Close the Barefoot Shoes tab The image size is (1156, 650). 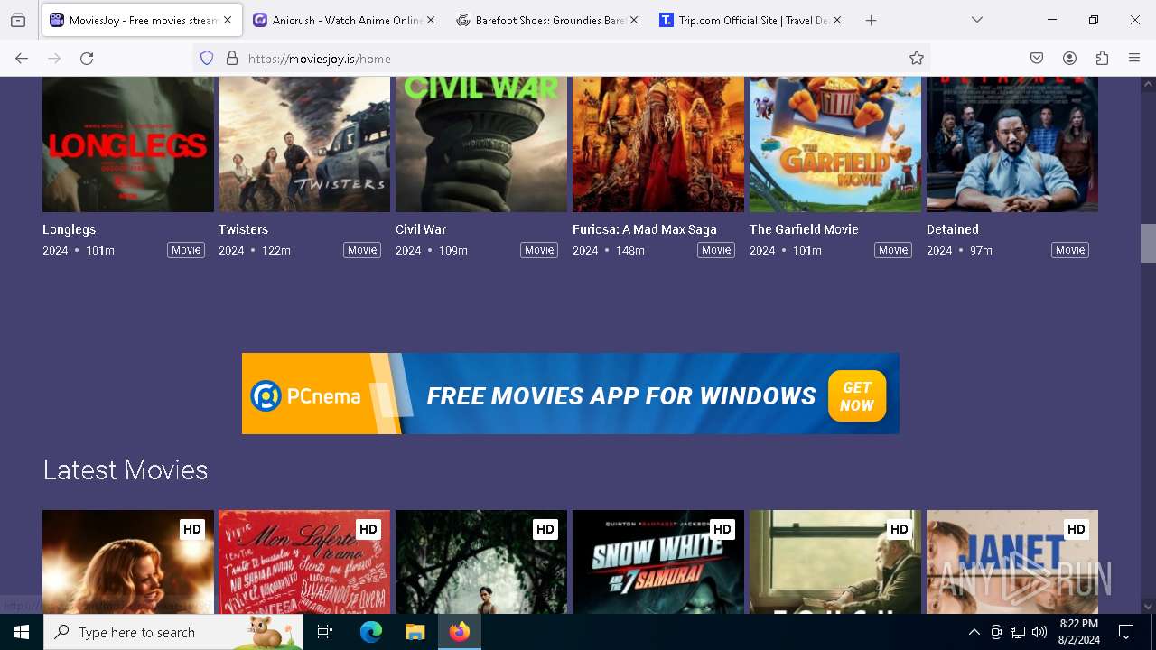pos(634,20)
